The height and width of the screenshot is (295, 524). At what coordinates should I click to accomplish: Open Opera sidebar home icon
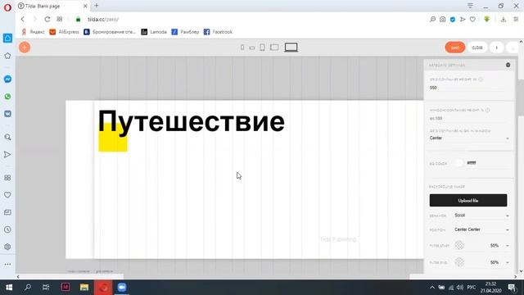tap(7, 39)
